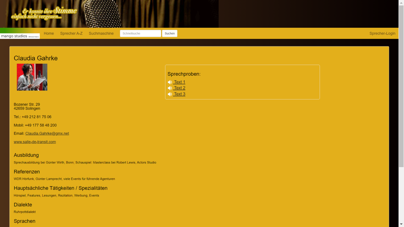Open the Sprecher A-Z menu
The image size is (404, 227).
71,33
